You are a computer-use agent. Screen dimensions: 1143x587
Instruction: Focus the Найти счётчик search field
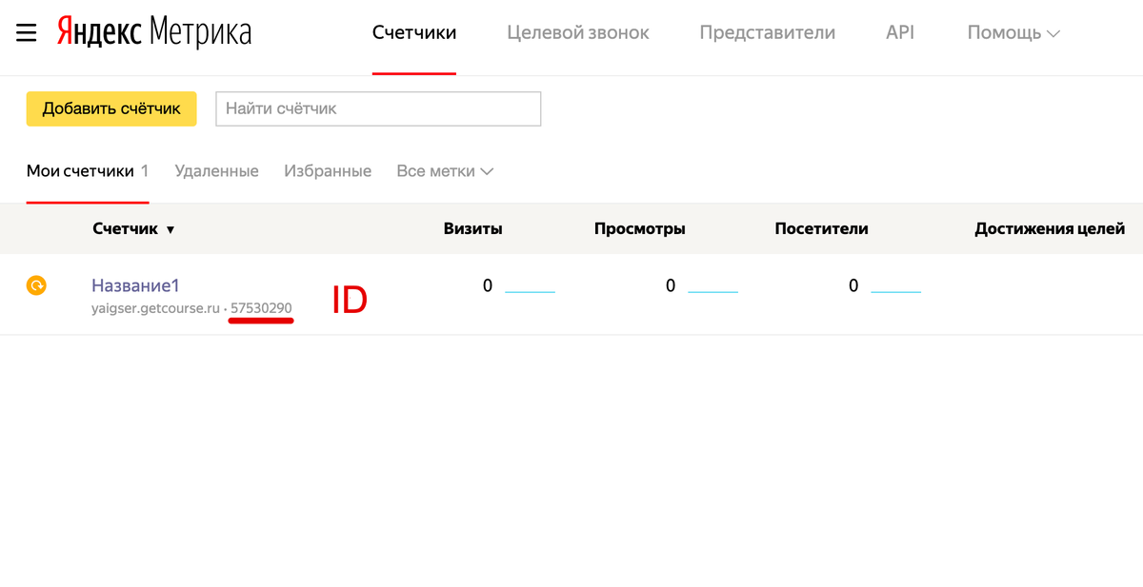tap(378, 108)
